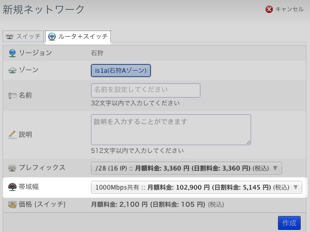
Task: Switch to the スイッチ tab
Action: coord(23,37)
